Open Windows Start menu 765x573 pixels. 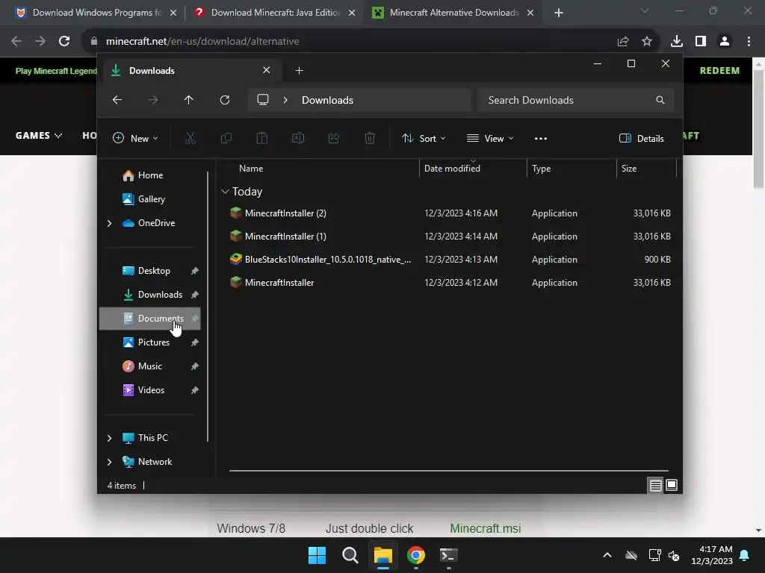click(317, 555)
